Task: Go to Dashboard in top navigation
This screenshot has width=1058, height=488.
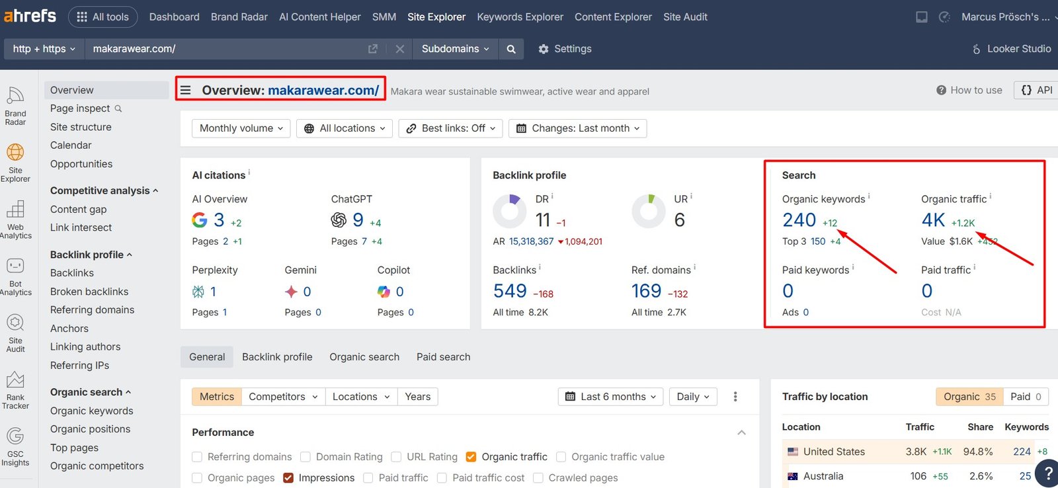Action: click(x=175, y=17)
